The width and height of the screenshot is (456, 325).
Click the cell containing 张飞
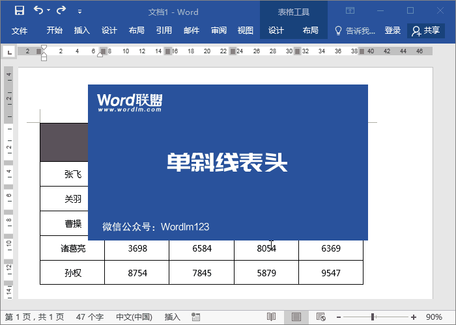[x=64, y=174]
